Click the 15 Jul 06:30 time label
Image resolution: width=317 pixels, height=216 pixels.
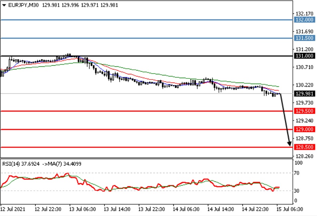tap(289, 209)
